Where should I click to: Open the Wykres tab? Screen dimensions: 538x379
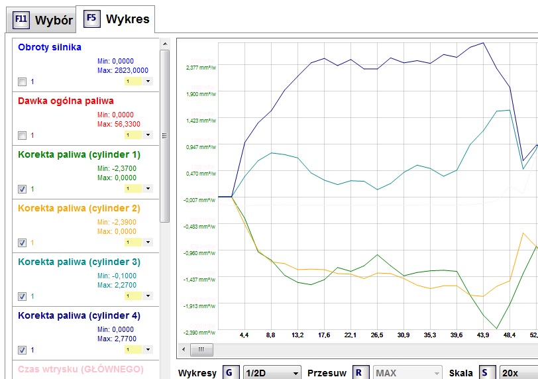(x=116, y=19)
